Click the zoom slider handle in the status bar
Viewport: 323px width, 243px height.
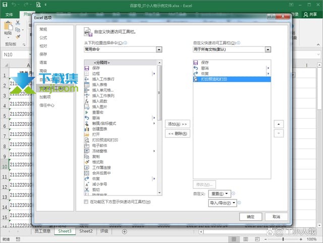(x=283, y=239)
